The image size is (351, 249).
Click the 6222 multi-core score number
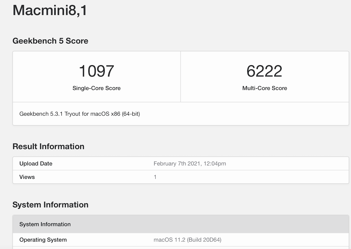pos(264,71)
